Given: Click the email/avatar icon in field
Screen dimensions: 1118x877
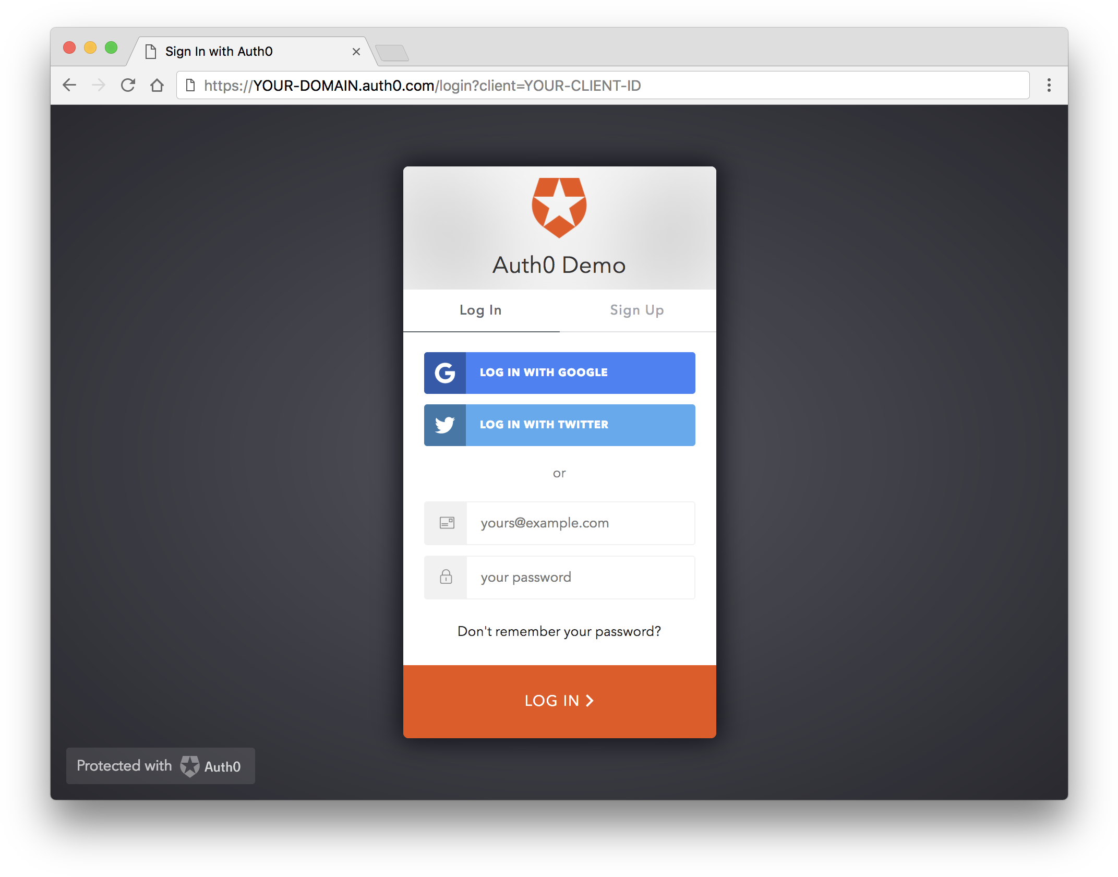Looking at the screenshot, I should [x=446, y=523].
